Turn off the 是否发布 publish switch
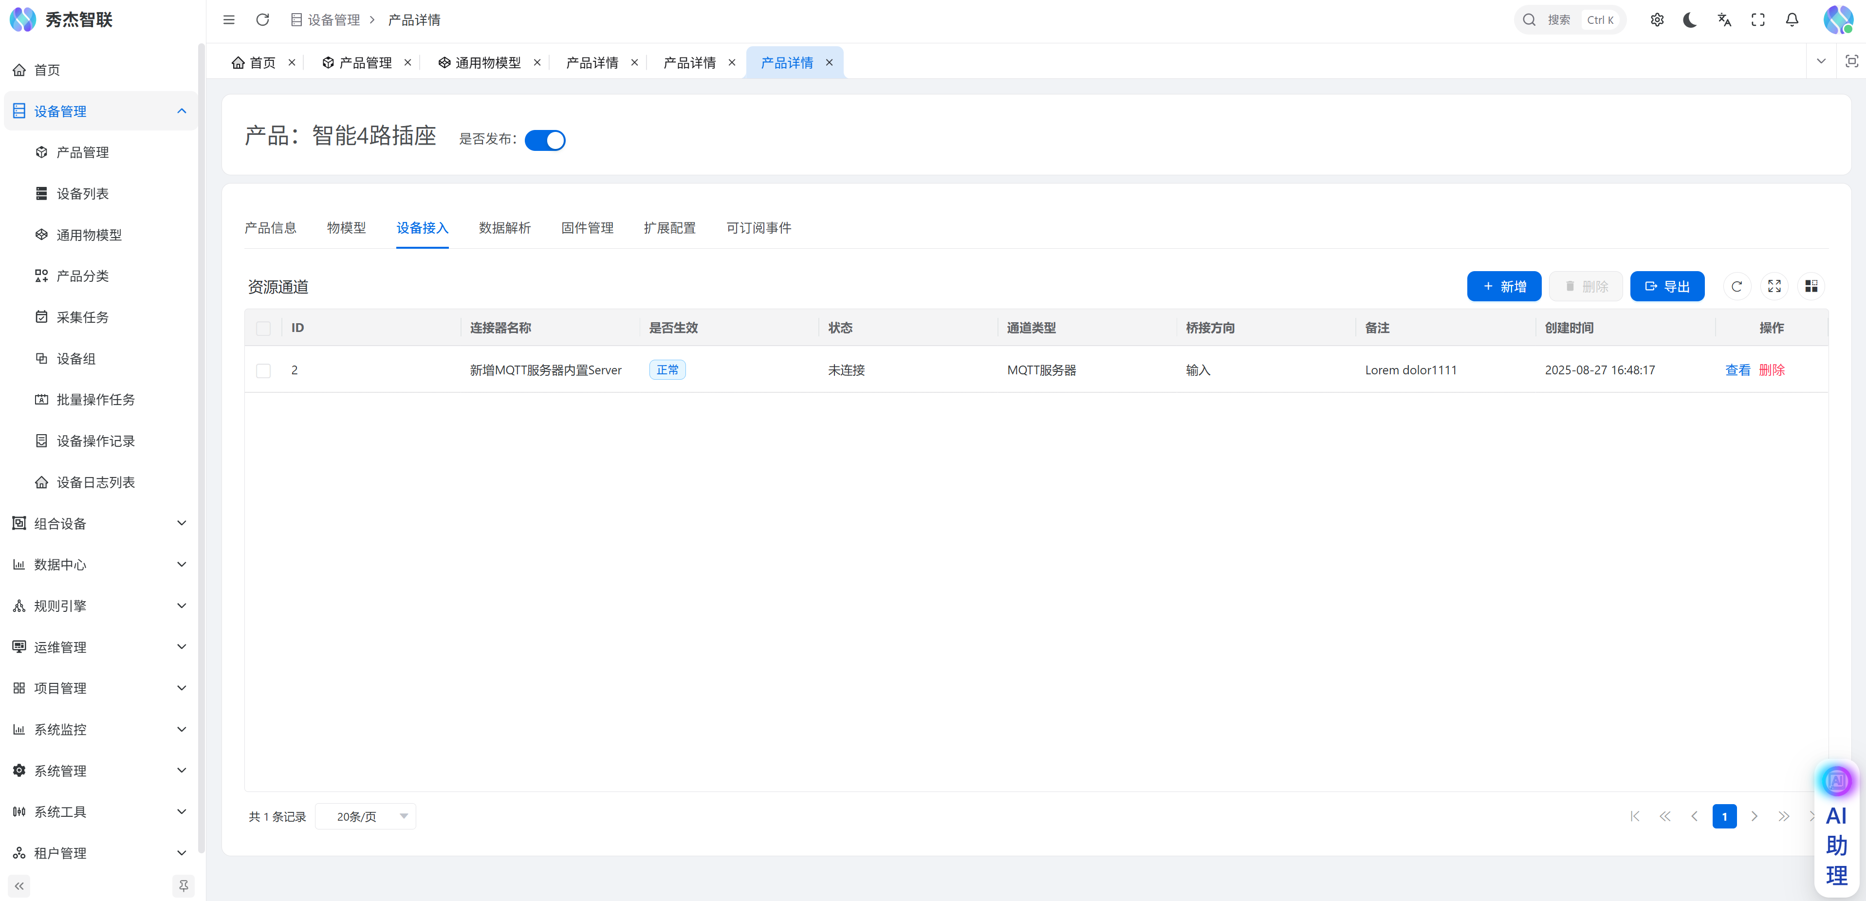Viewport: 1866px width, 901px height. point(545,140)
